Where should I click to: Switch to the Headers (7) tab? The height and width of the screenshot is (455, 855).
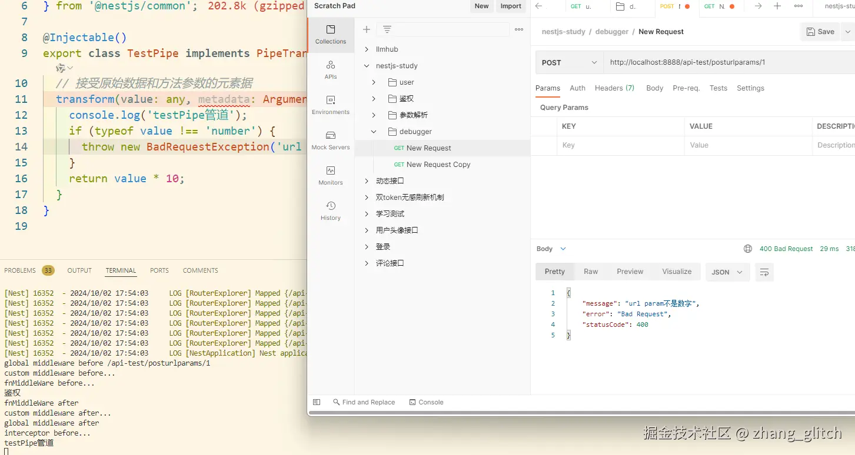pos(614,88)
